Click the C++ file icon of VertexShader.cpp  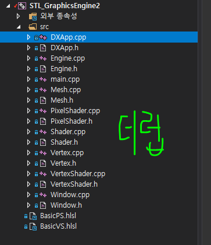click(x=43, y=174)
